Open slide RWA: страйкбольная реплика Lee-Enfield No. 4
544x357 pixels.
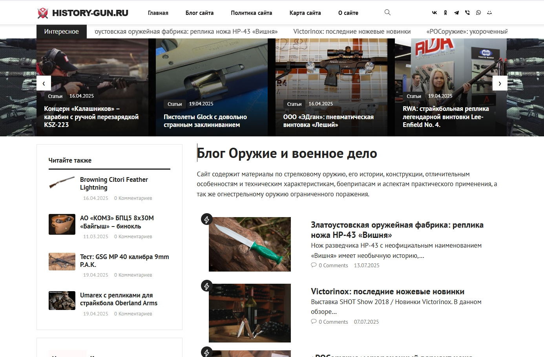(x=446, y=117)
